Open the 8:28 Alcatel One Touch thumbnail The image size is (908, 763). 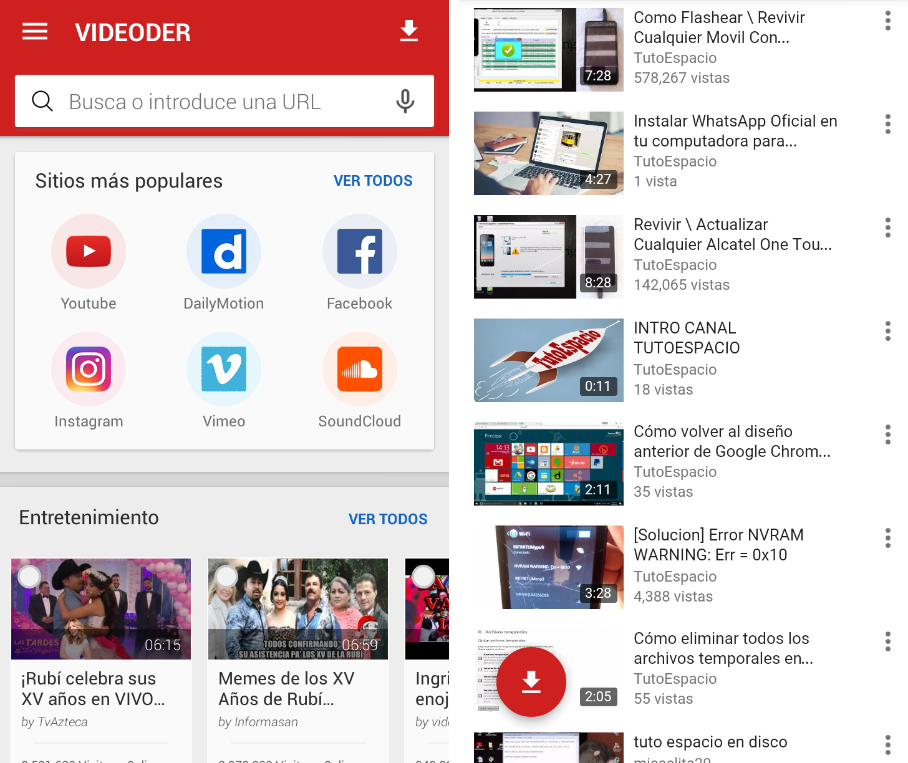[549, 257]
